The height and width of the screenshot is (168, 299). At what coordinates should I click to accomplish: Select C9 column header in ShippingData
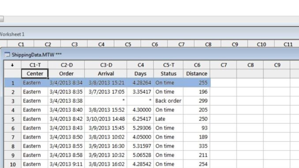pyautogui.click(x=277, y=65)
